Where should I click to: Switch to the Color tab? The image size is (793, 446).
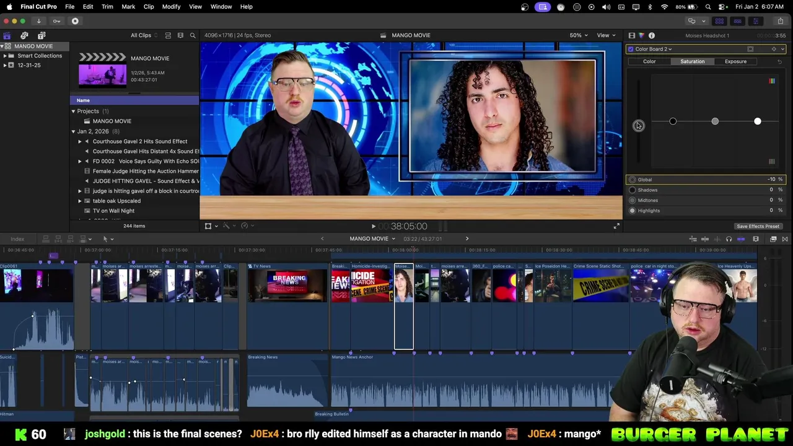click(x=649, y=61)
